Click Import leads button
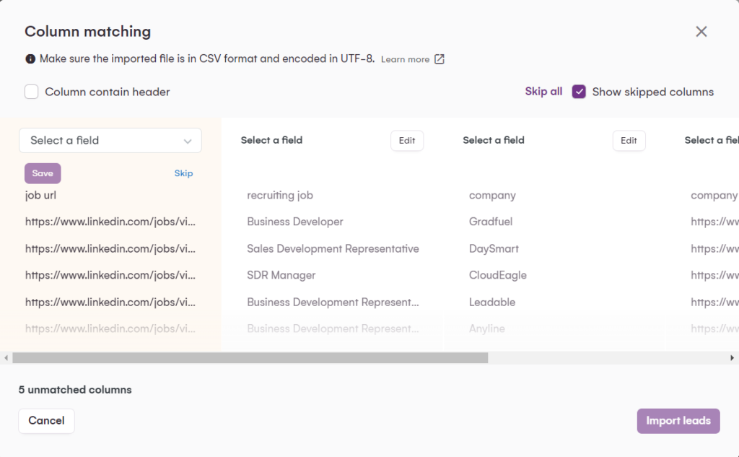Screen dimensions: 739x457 click(678, 421)
